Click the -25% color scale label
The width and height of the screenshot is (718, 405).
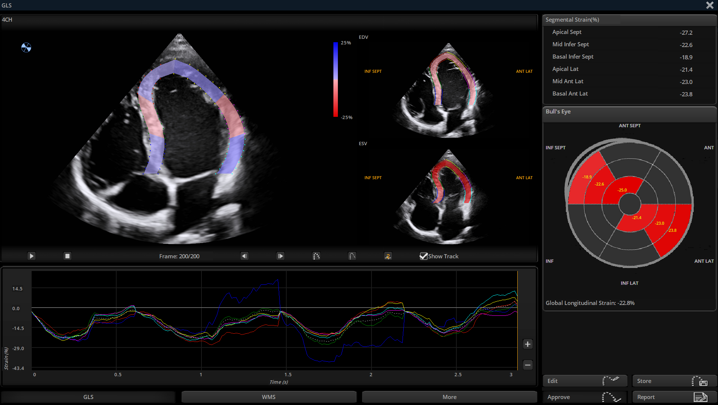[346, 118]
